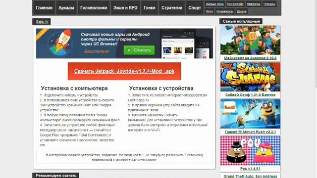This screenshot has height=178, width=317.
Task: Open the Стратегии category
Action: coord(172,8)
